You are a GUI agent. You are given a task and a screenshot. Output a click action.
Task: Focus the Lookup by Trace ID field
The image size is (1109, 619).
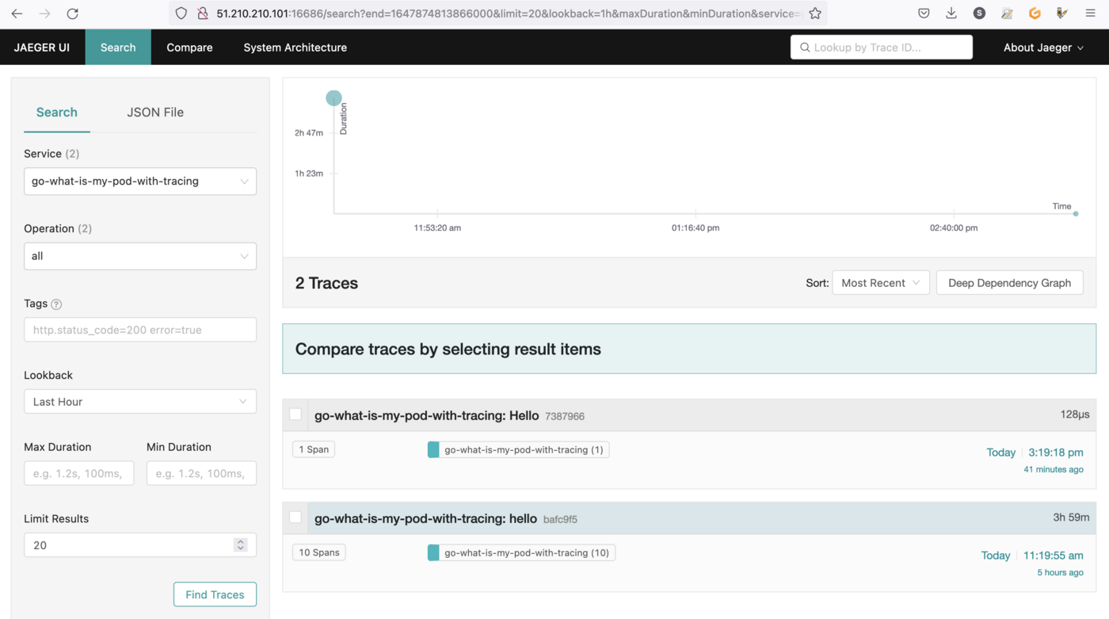(887, 48)
